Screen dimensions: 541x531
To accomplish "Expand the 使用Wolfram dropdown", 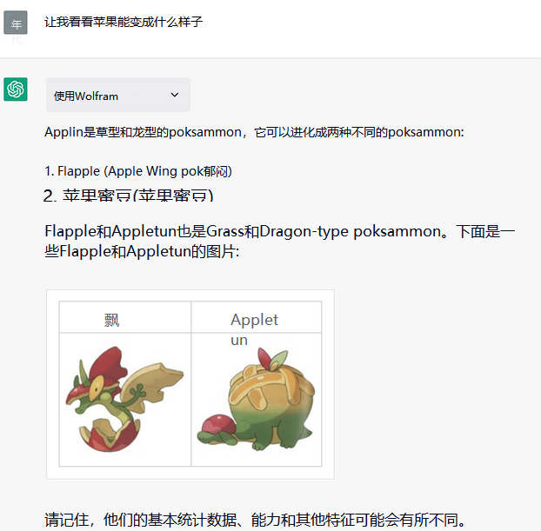I will click(118, 95).
